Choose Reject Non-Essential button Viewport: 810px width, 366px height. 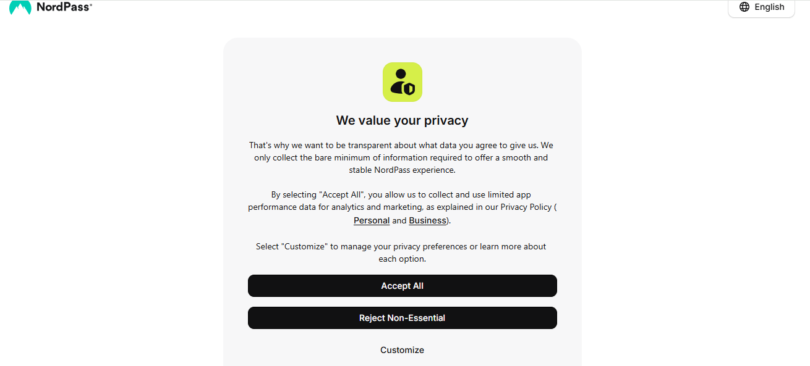pos(403,318)
